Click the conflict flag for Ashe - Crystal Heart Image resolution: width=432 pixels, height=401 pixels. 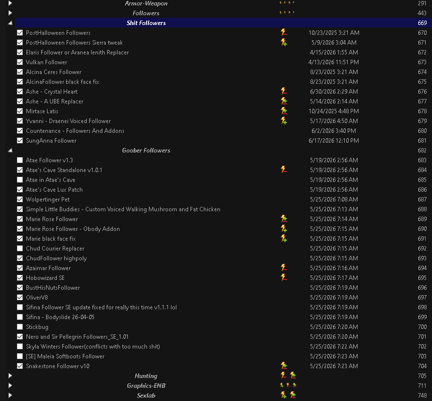point(284,91)
